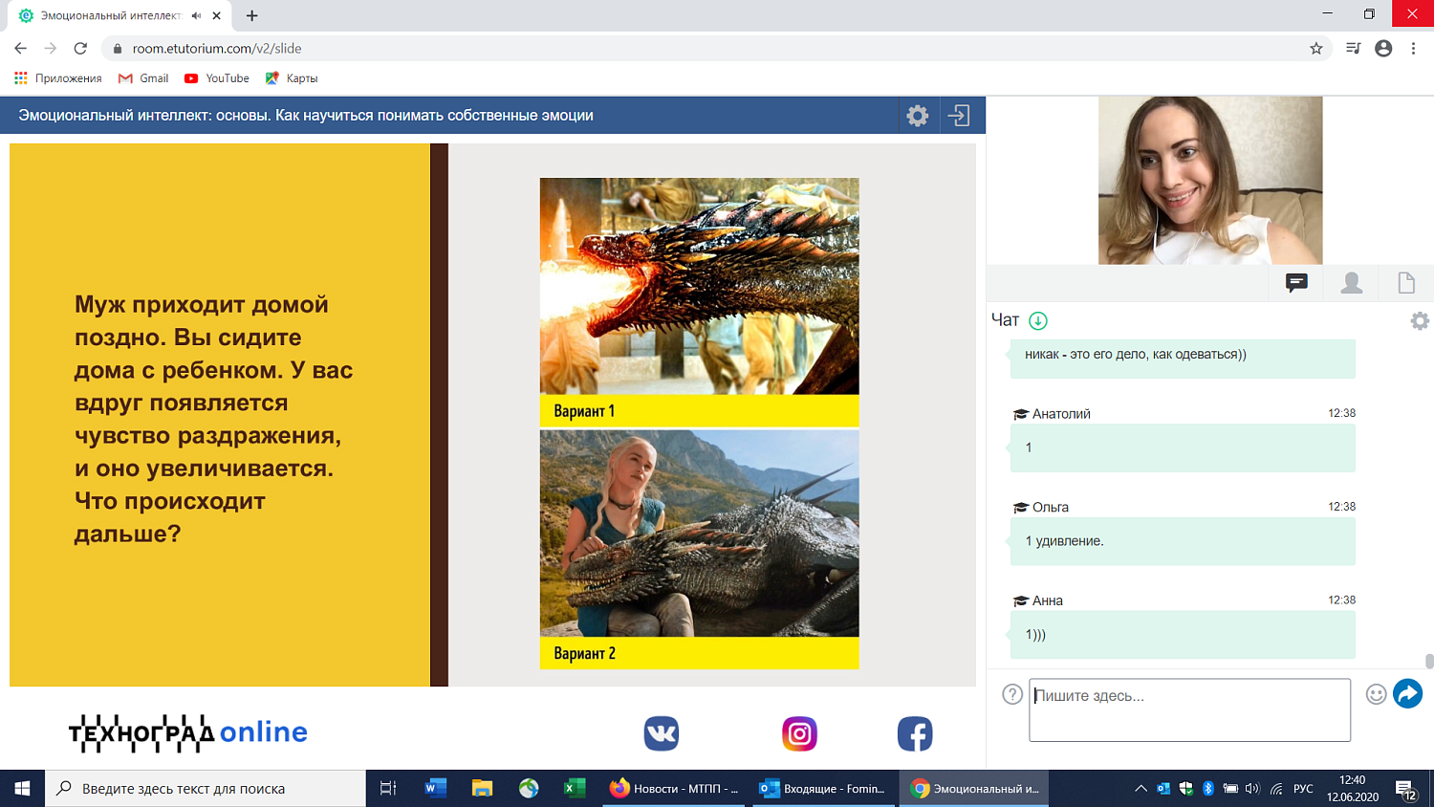Open network Wi-Fi tray icon

coord(1276,789)
